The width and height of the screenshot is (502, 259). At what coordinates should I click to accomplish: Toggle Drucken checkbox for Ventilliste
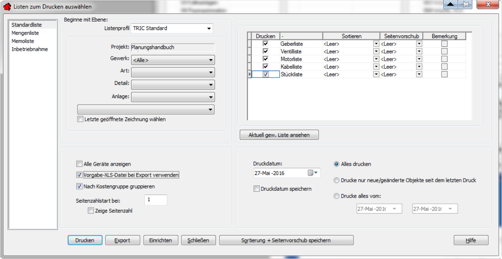point(265,52)
